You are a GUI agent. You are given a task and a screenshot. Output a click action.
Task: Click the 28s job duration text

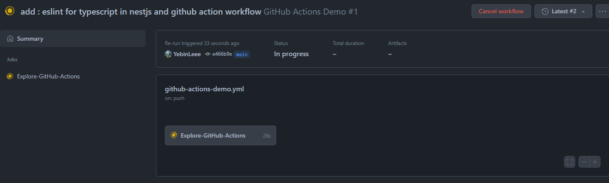point(267,135)
